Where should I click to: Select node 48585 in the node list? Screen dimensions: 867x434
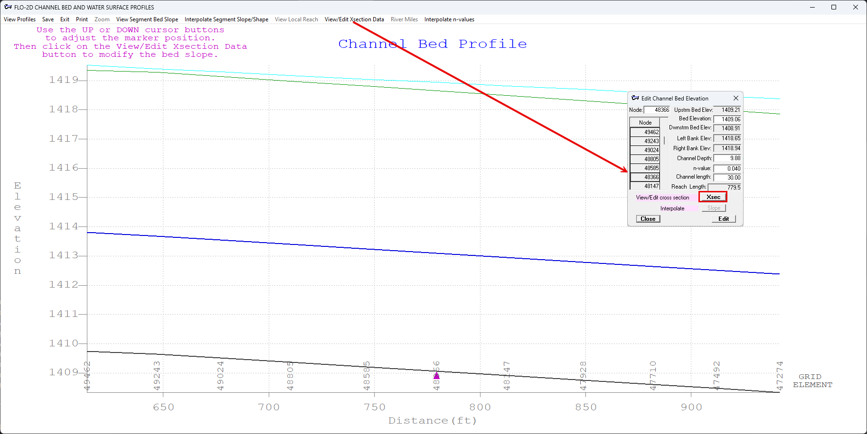(645, 168)
